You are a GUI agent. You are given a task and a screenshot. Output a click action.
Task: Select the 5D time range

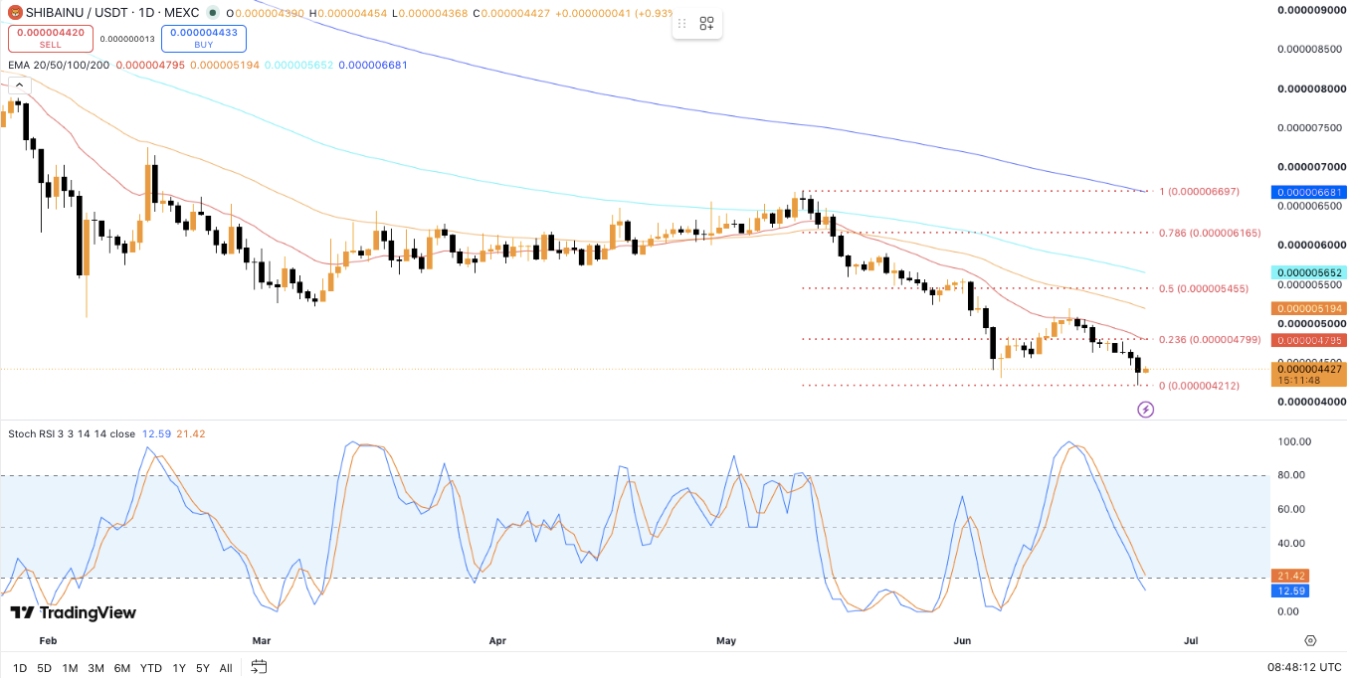(45, 668)
